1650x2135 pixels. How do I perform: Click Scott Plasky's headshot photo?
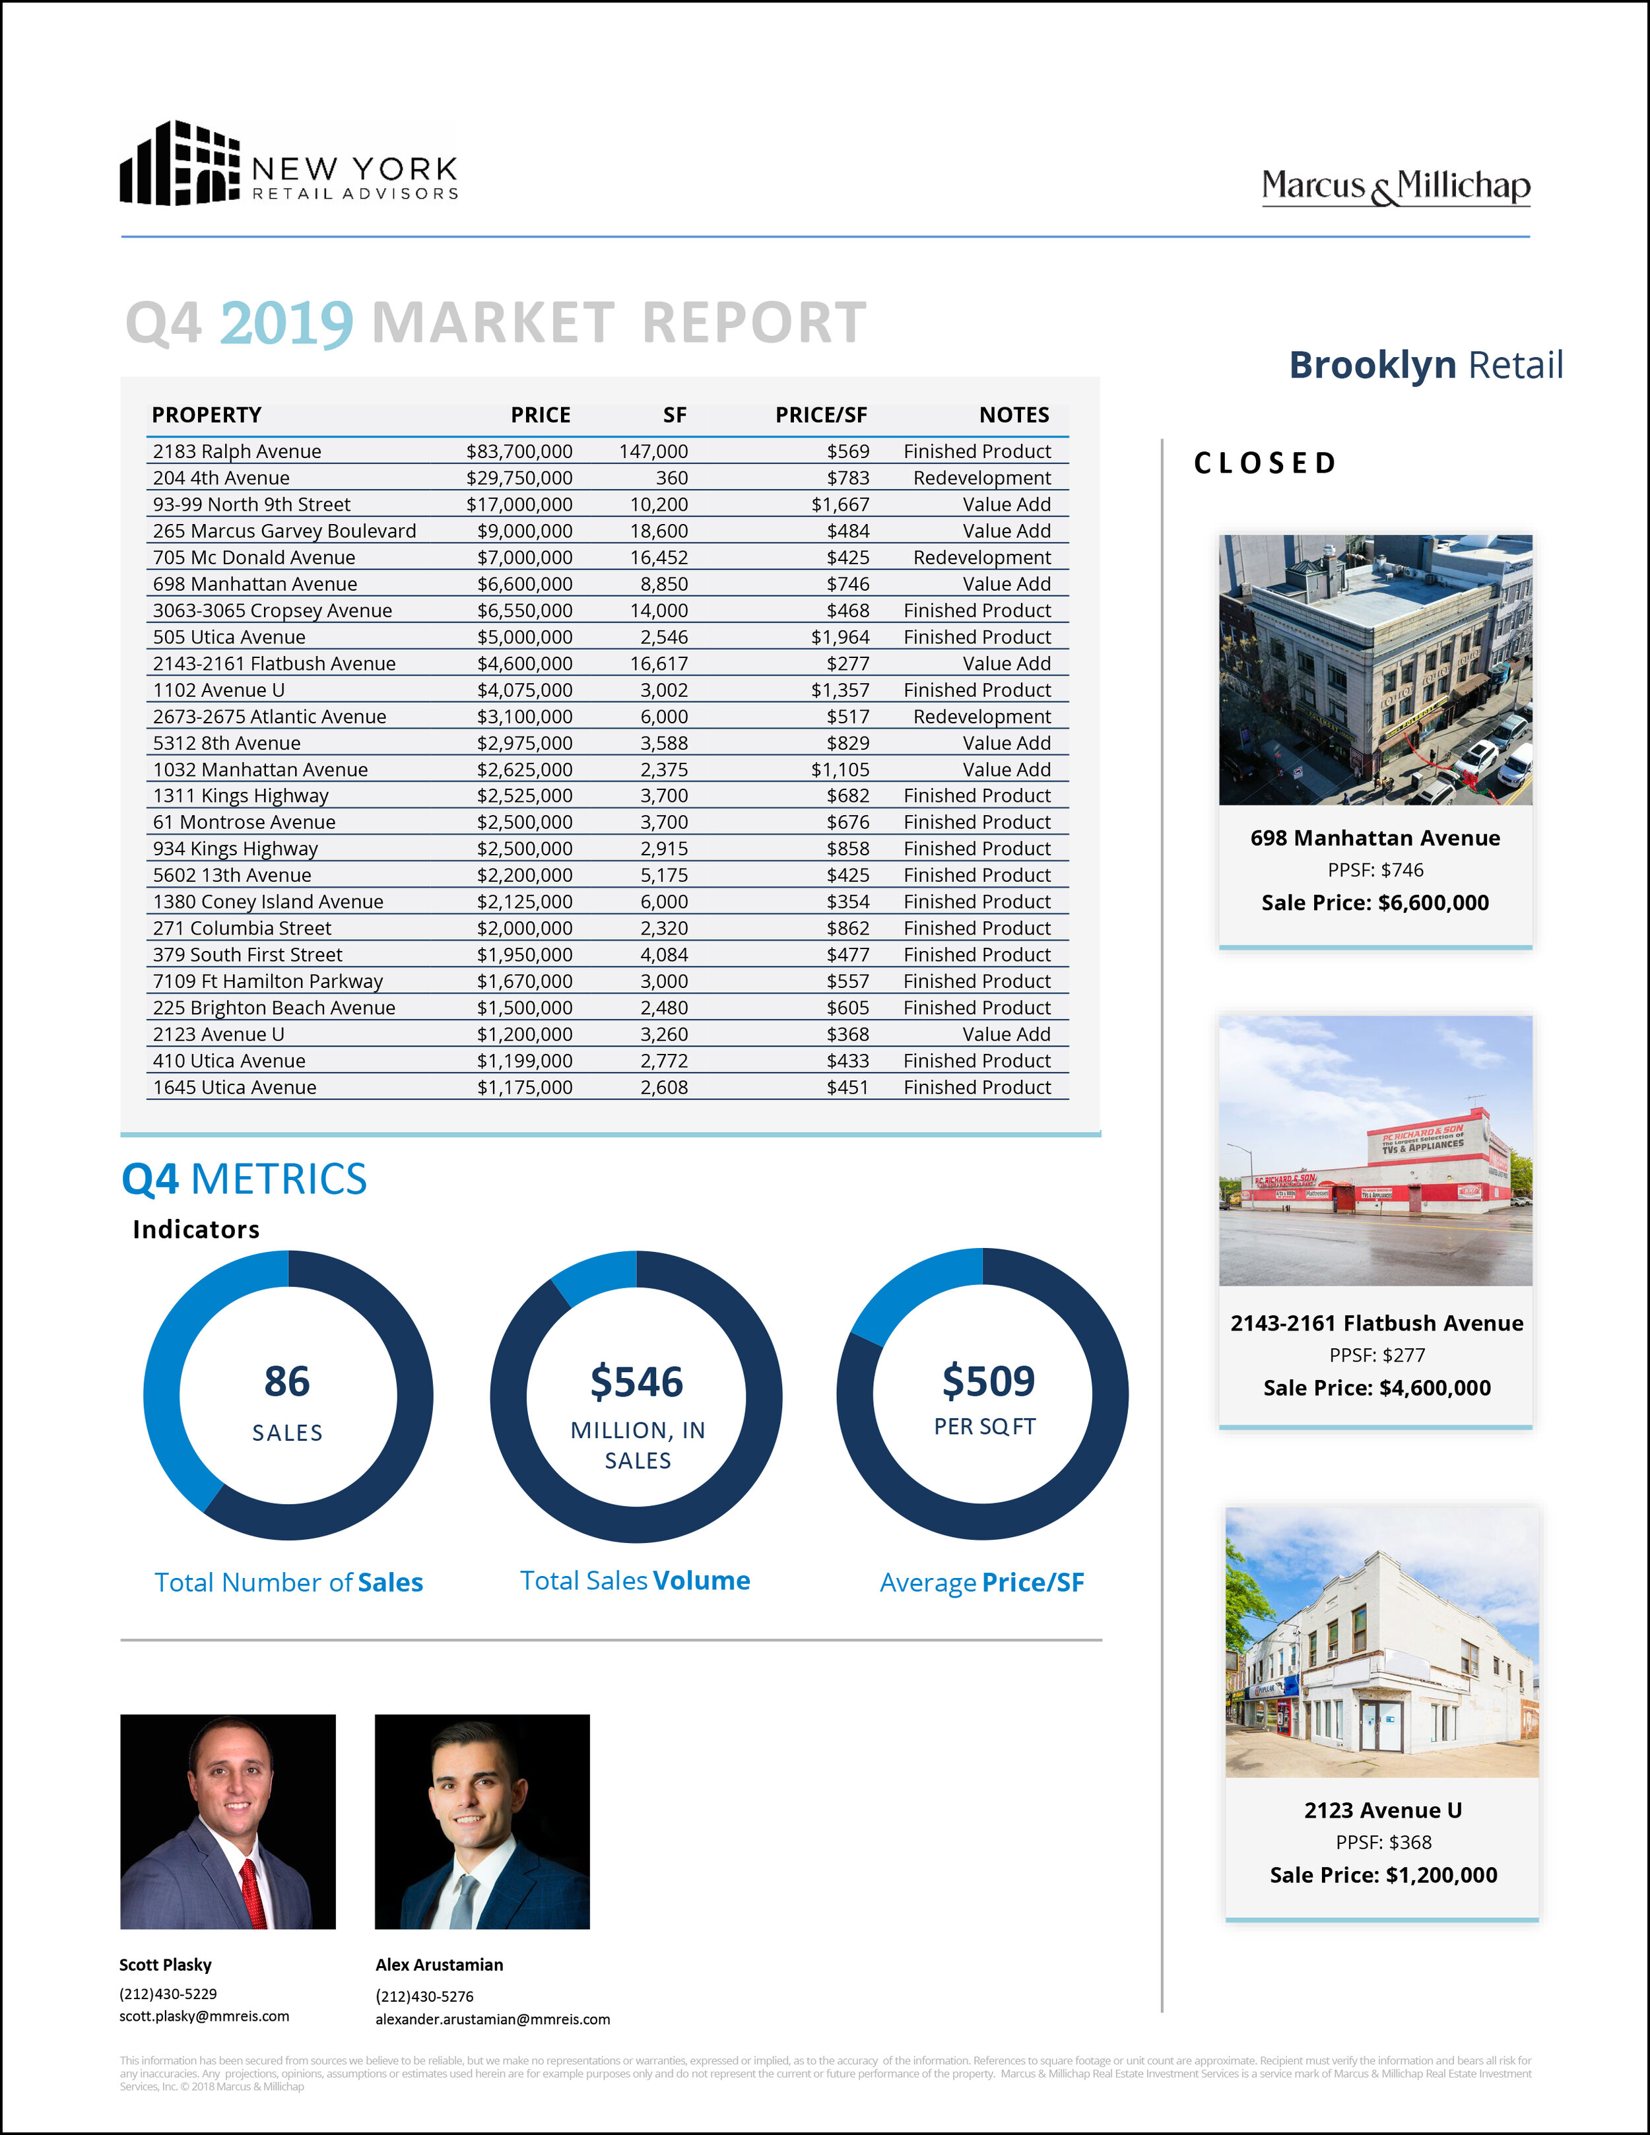tap(228, 1822)
